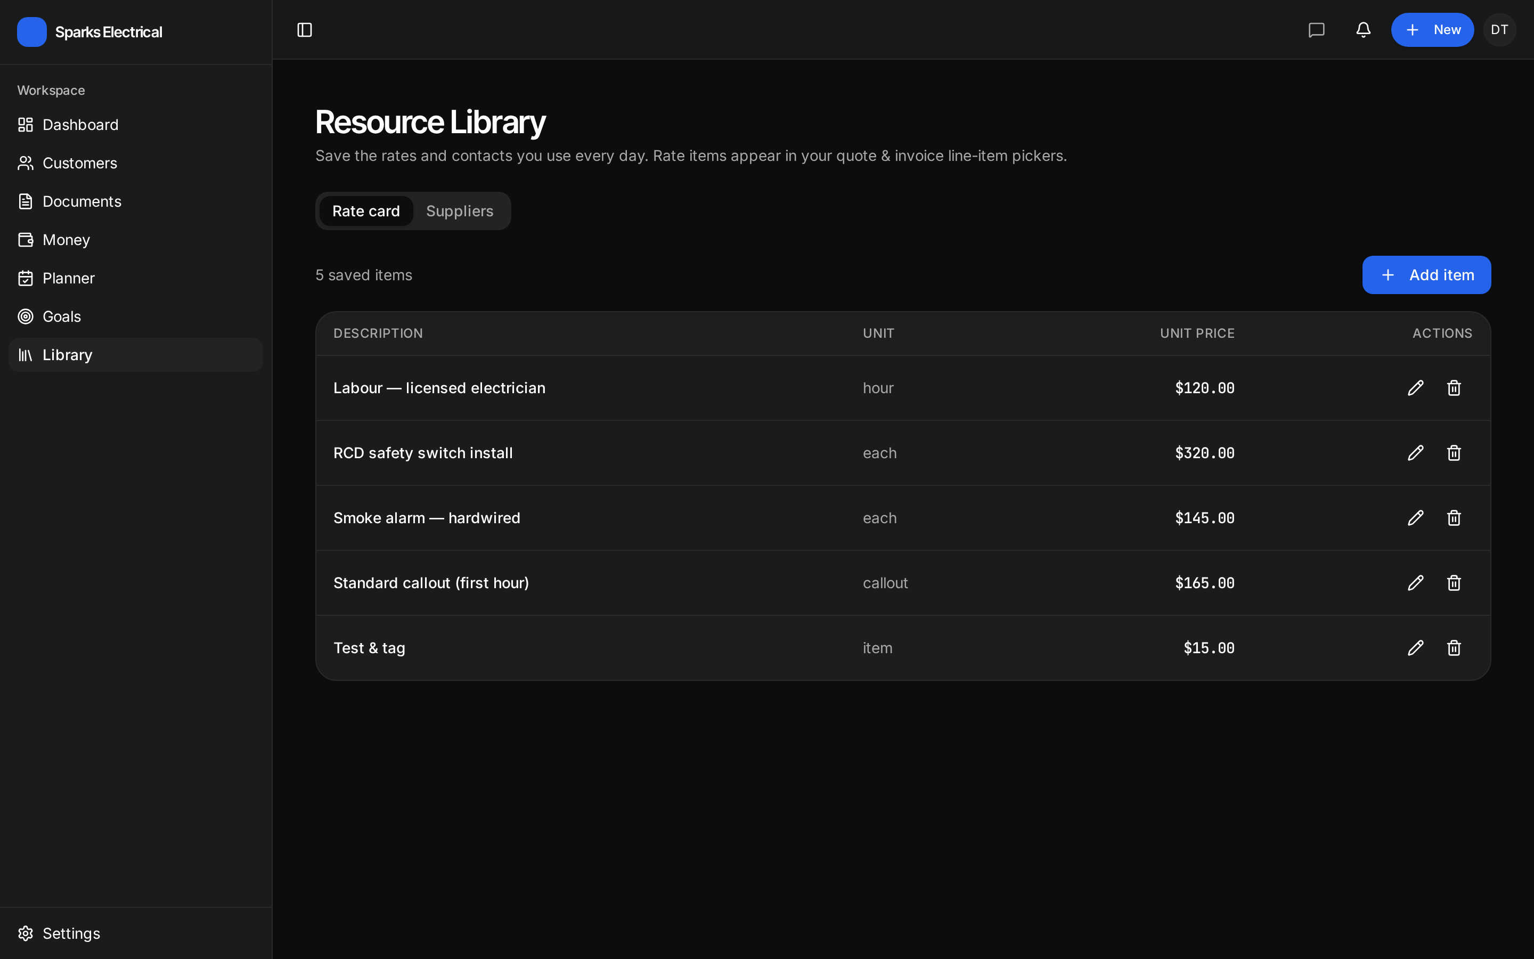Go to Dashboard in sidebar
The height and width of the screenshot is (959, 1534).
(136, 125)
